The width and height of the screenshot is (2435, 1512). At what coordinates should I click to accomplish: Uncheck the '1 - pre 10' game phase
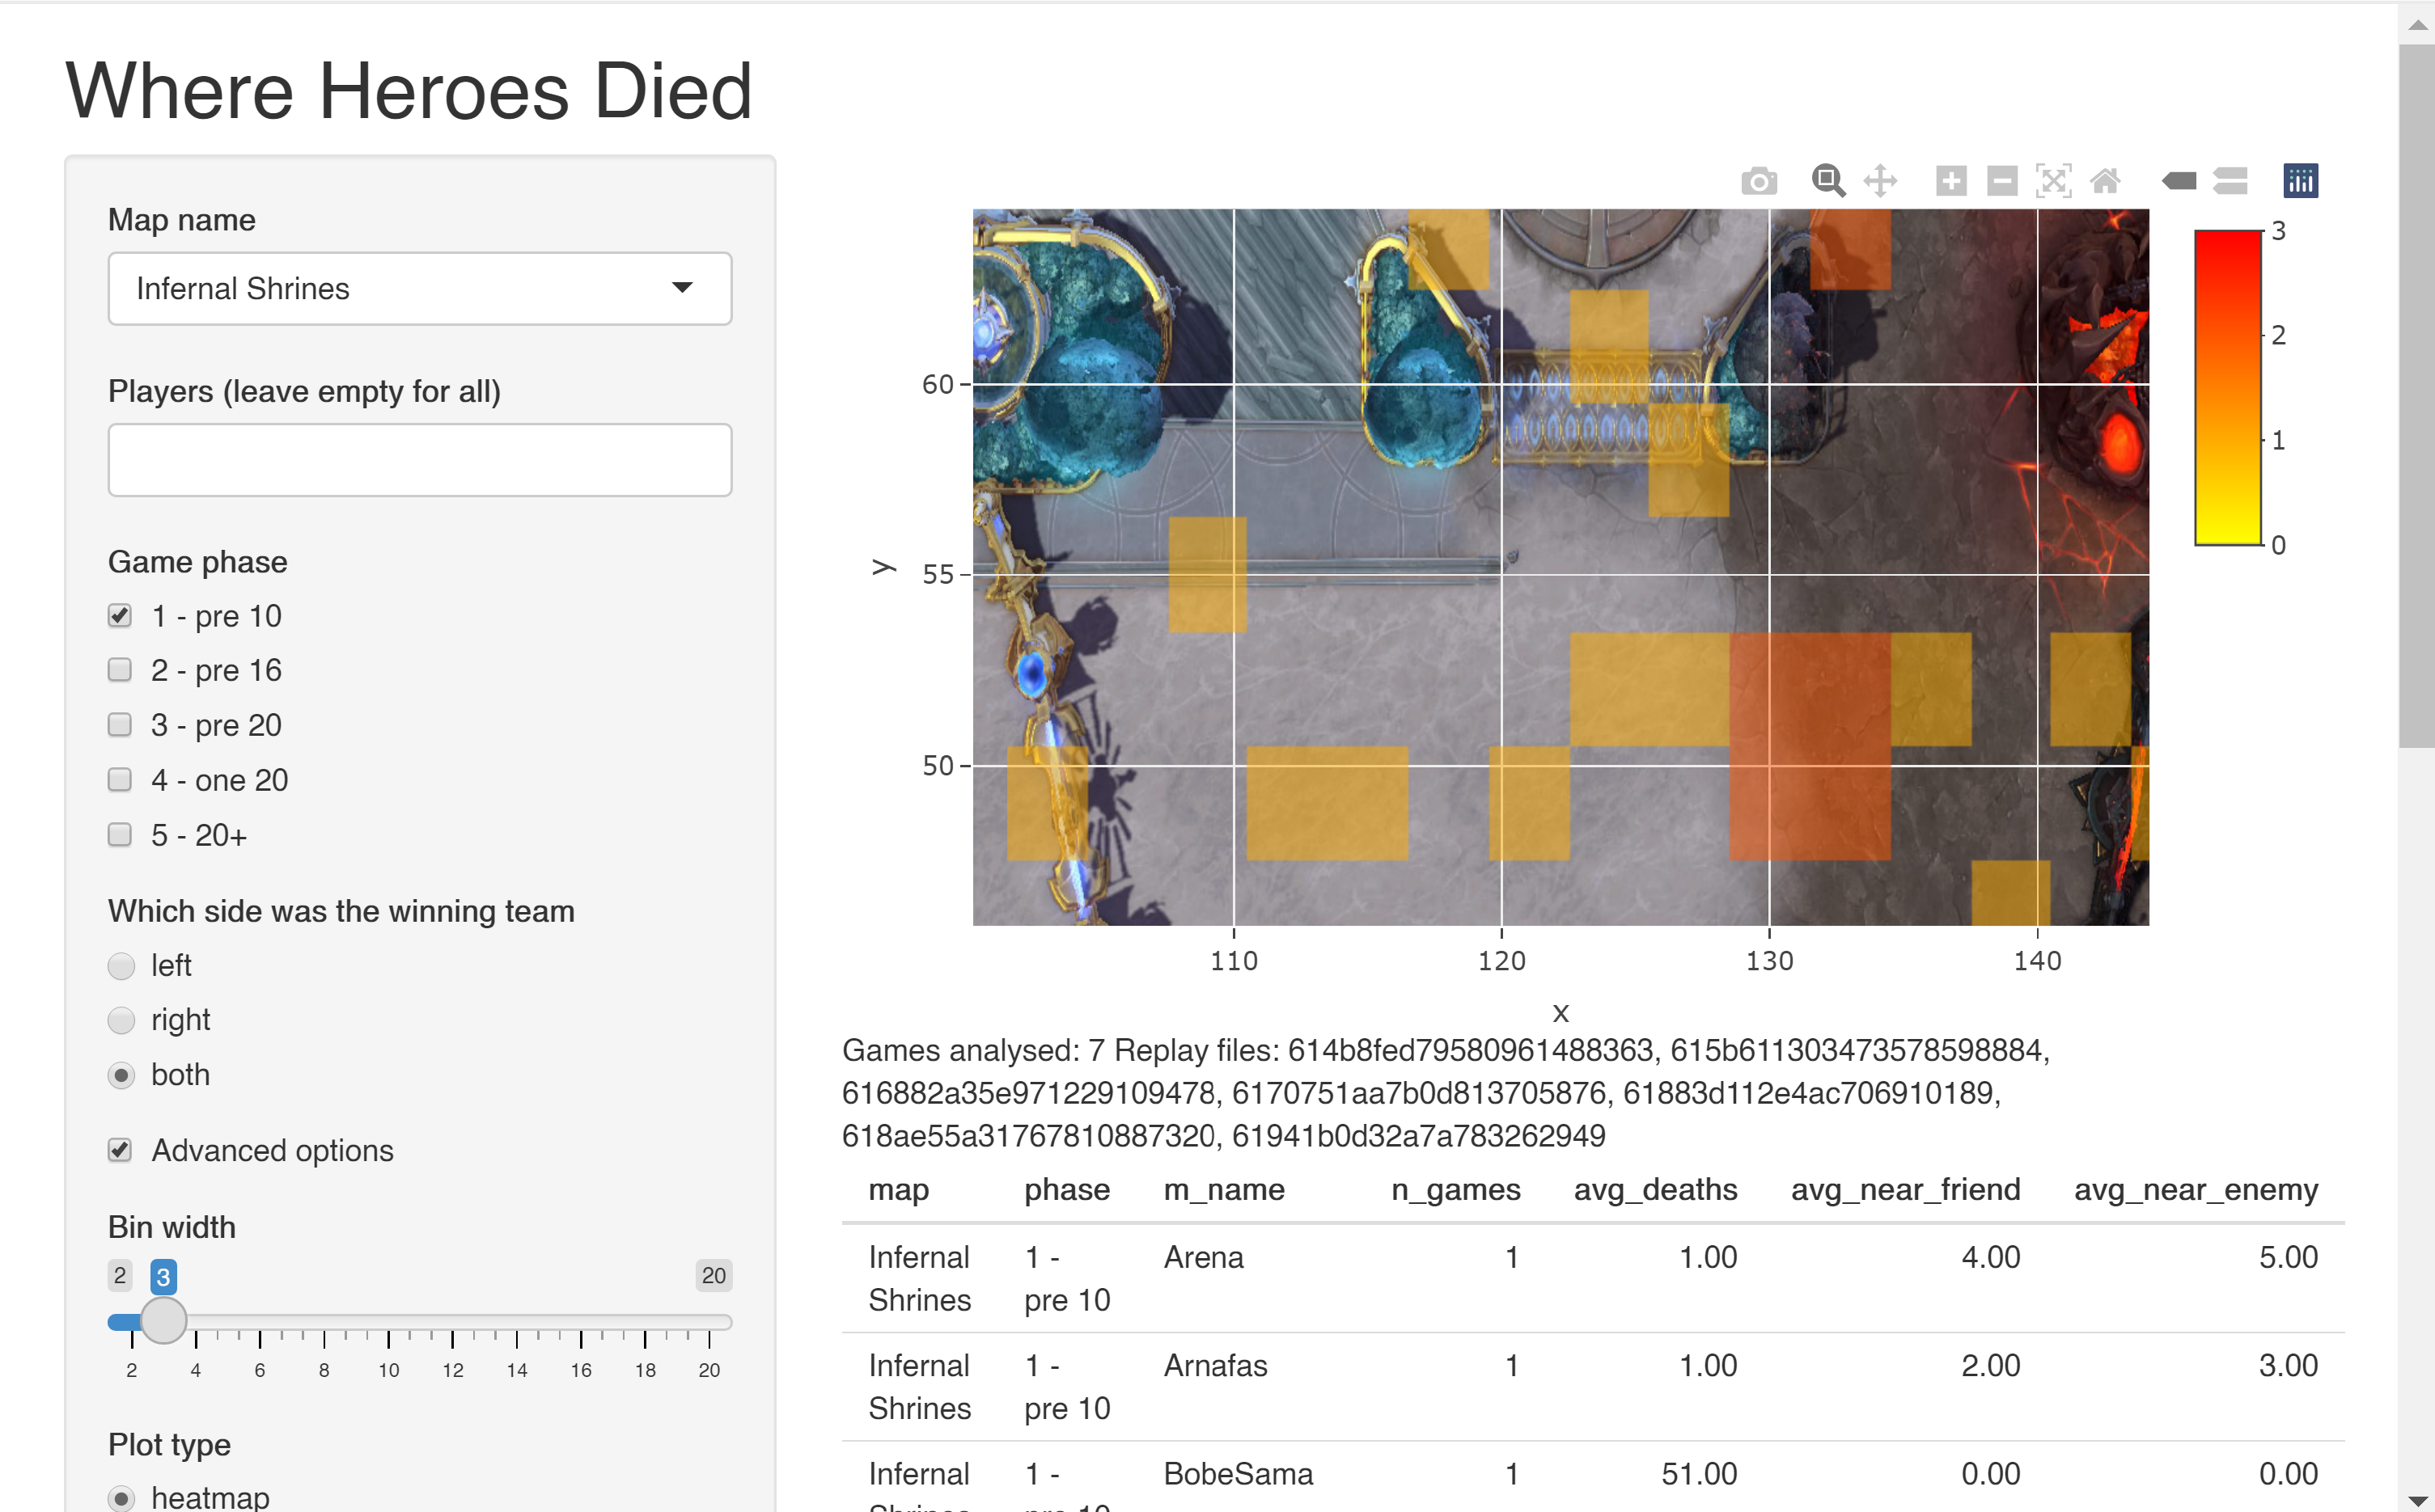pyautogui.click(x=120, y=615)
